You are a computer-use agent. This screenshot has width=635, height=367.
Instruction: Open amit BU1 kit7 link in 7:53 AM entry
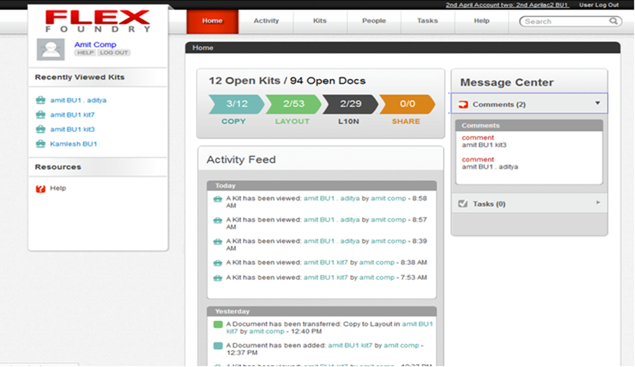coord(325,278)
